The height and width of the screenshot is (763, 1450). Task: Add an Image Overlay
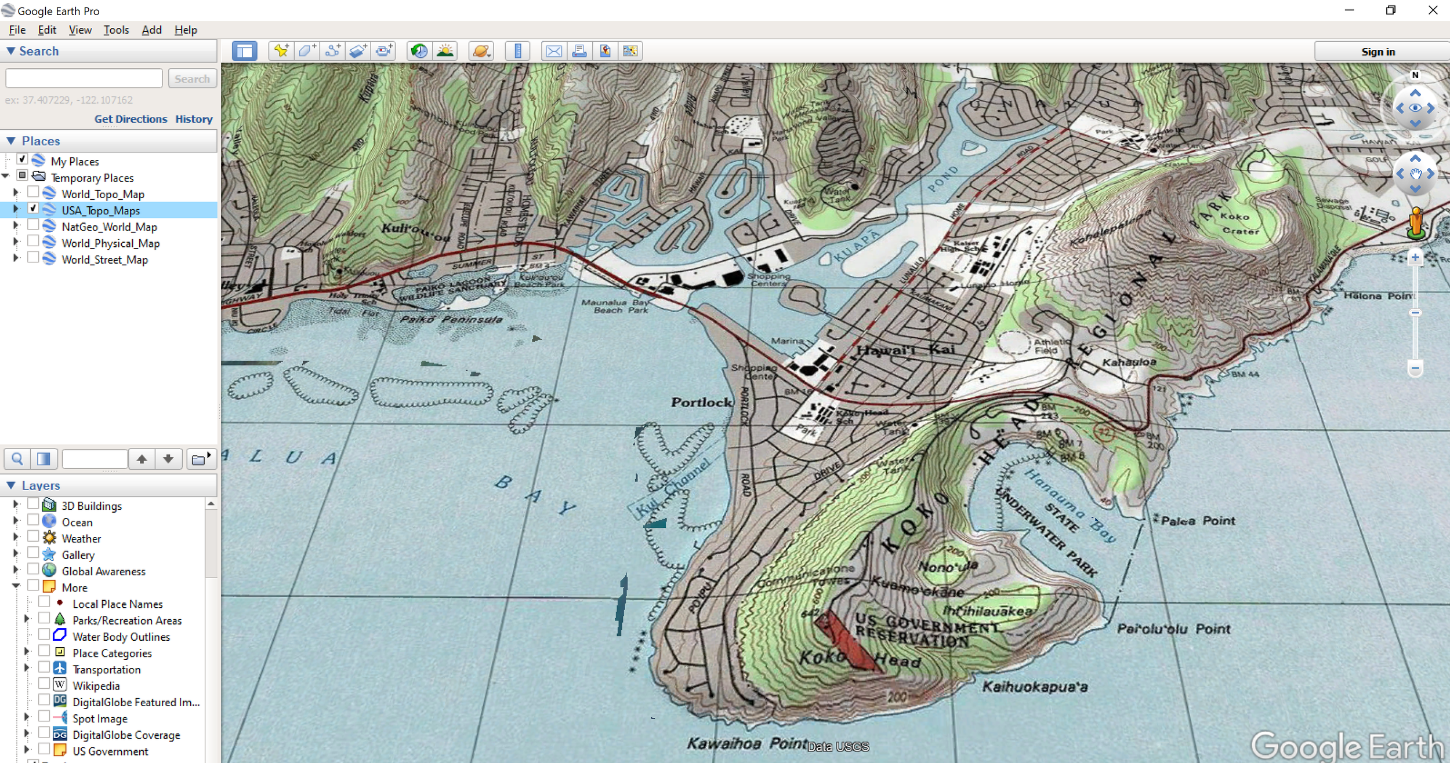point(357,50)
